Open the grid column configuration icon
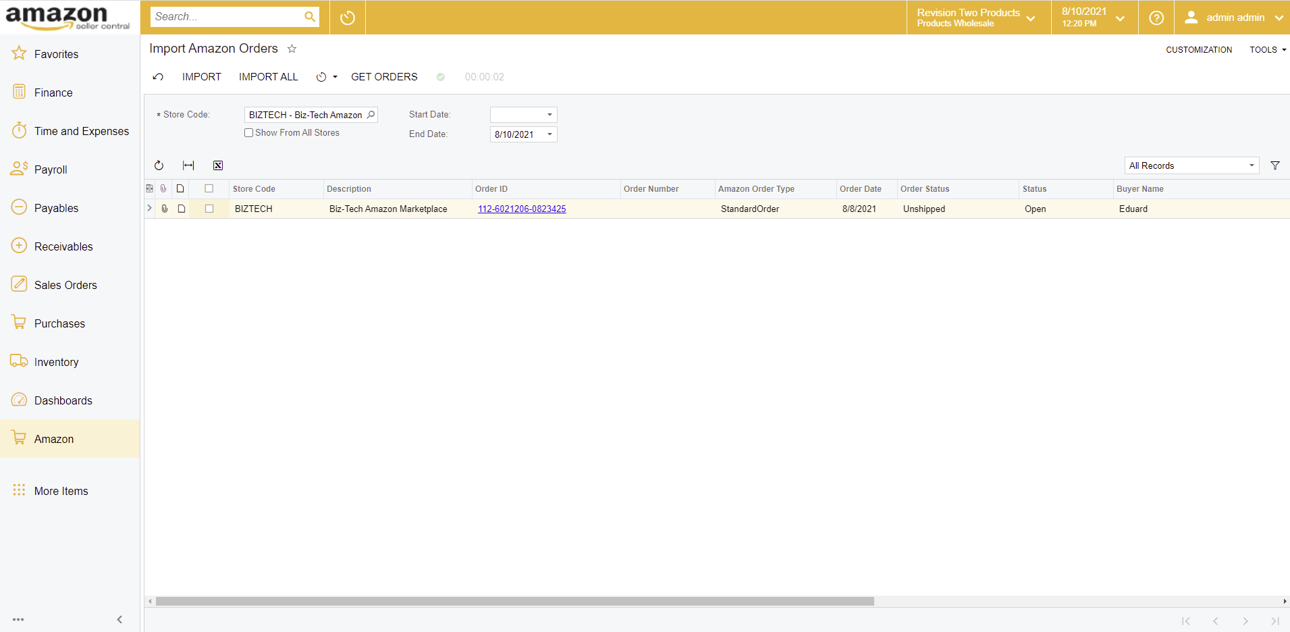 149,189
